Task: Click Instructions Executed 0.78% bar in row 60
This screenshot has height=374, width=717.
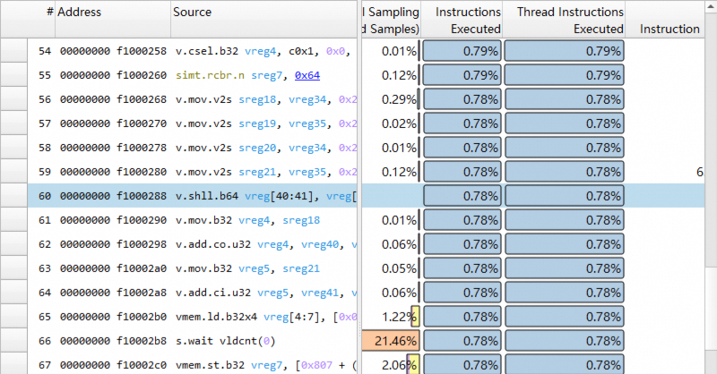Action: tap(462, 196)
